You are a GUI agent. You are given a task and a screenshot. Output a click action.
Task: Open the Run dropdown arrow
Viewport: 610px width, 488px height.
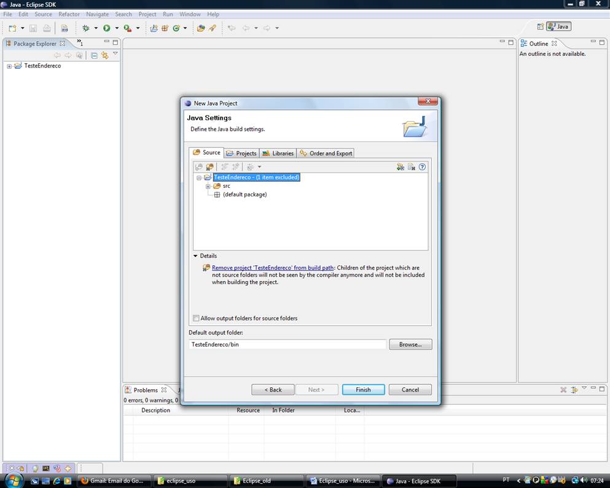pos(117,28)
